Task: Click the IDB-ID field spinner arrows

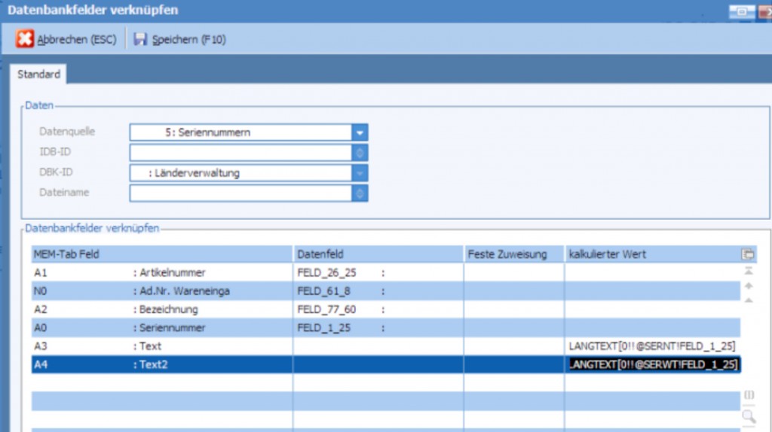Action: 360,153
